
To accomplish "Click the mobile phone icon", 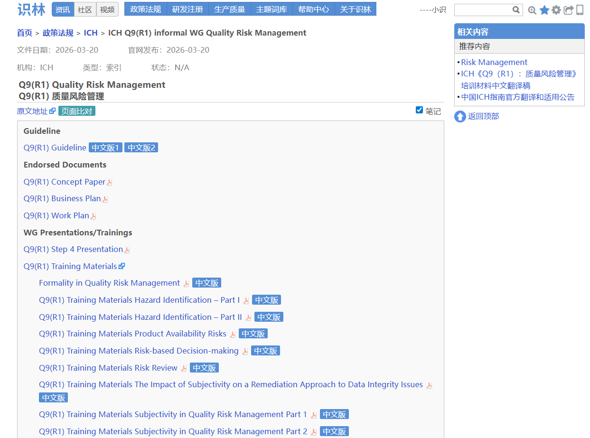I will click(580, 10).
